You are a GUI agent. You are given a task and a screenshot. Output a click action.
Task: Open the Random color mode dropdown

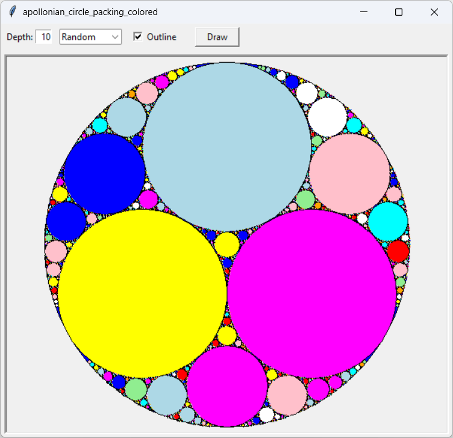click(x=90, y=37)
